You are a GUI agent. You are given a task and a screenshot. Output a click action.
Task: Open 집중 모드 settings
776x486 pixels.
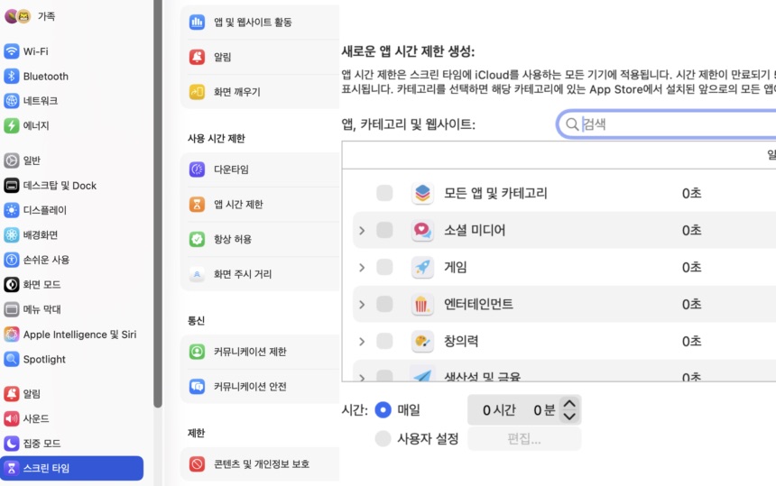point(32,444)
